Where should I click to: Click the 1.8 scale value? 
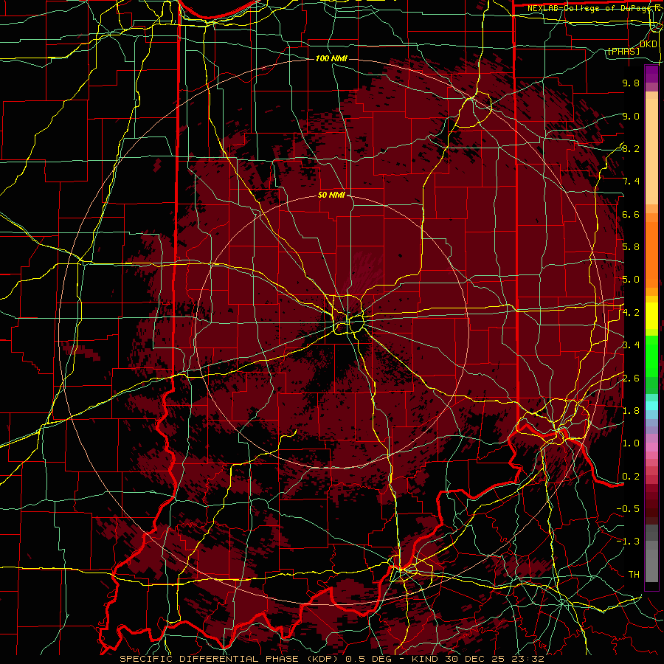click(631, 411)
